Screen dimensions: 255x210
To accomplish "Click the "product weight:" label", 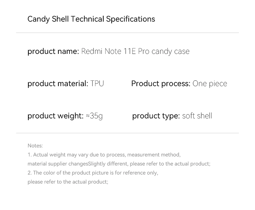I will coord(55,116).
